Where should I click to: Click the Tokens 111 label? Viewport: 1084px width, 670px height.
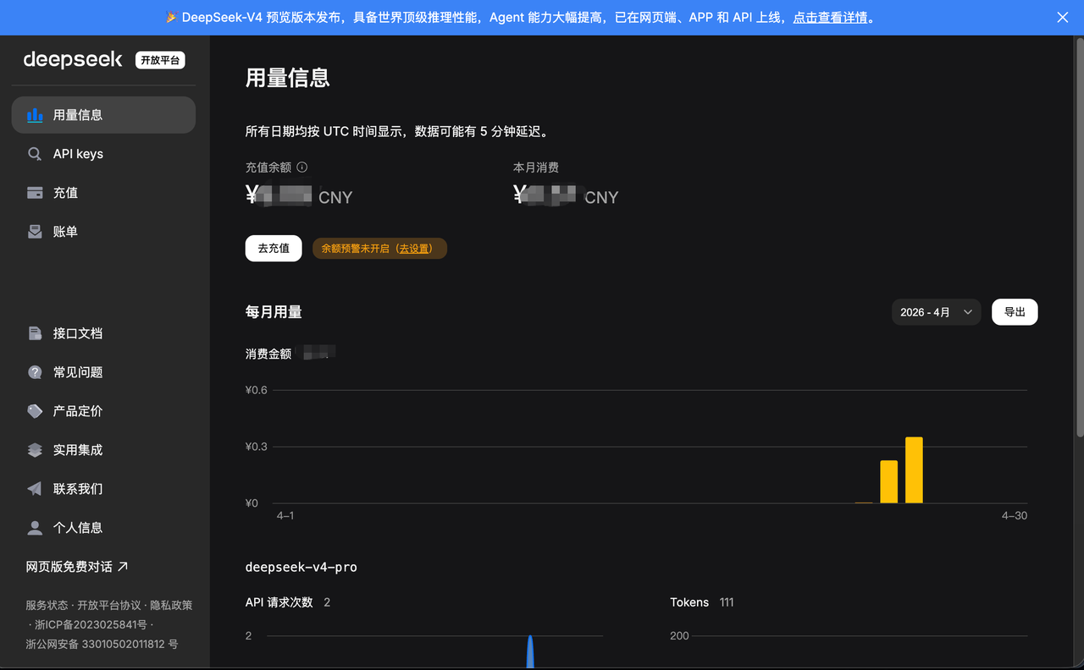click(702, 602)
